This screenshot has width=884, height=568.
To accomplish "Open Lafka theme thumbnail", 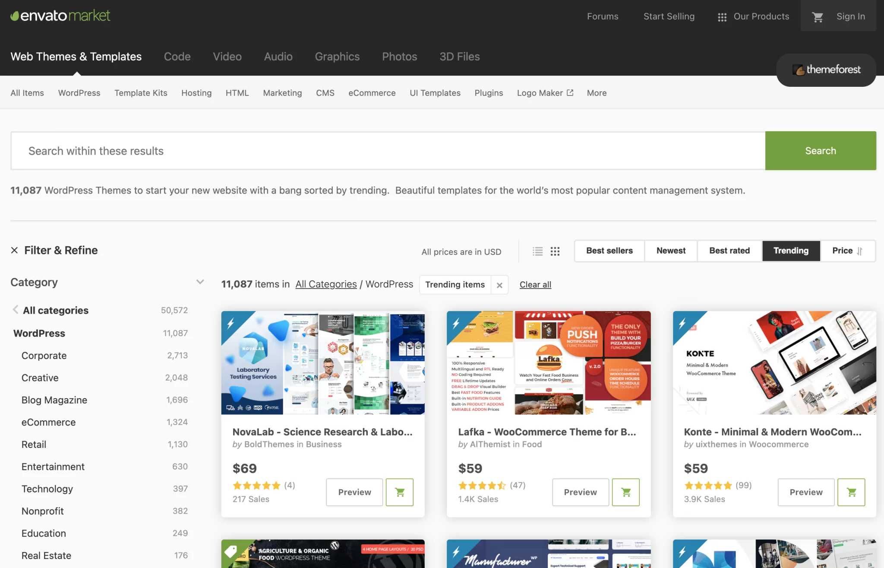I will pyautogui.click(x=549, y=363).
